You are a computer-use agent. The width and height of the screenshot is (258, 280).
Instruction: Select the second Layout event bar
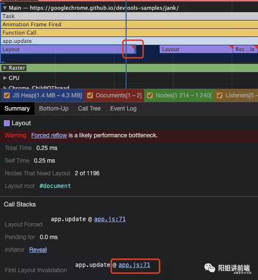[x=196, y=49]
